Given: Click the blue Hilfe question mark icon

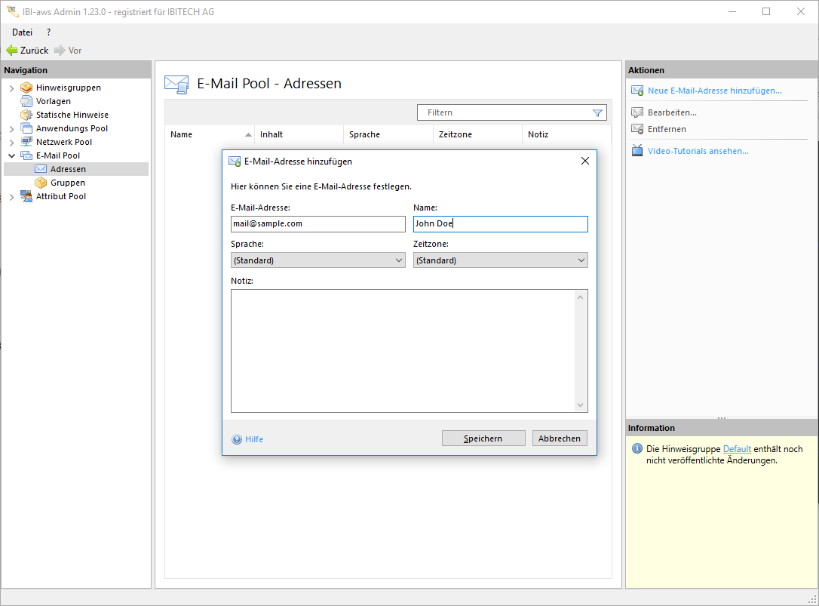Looking at the screenshot, I should click(237, 439).
